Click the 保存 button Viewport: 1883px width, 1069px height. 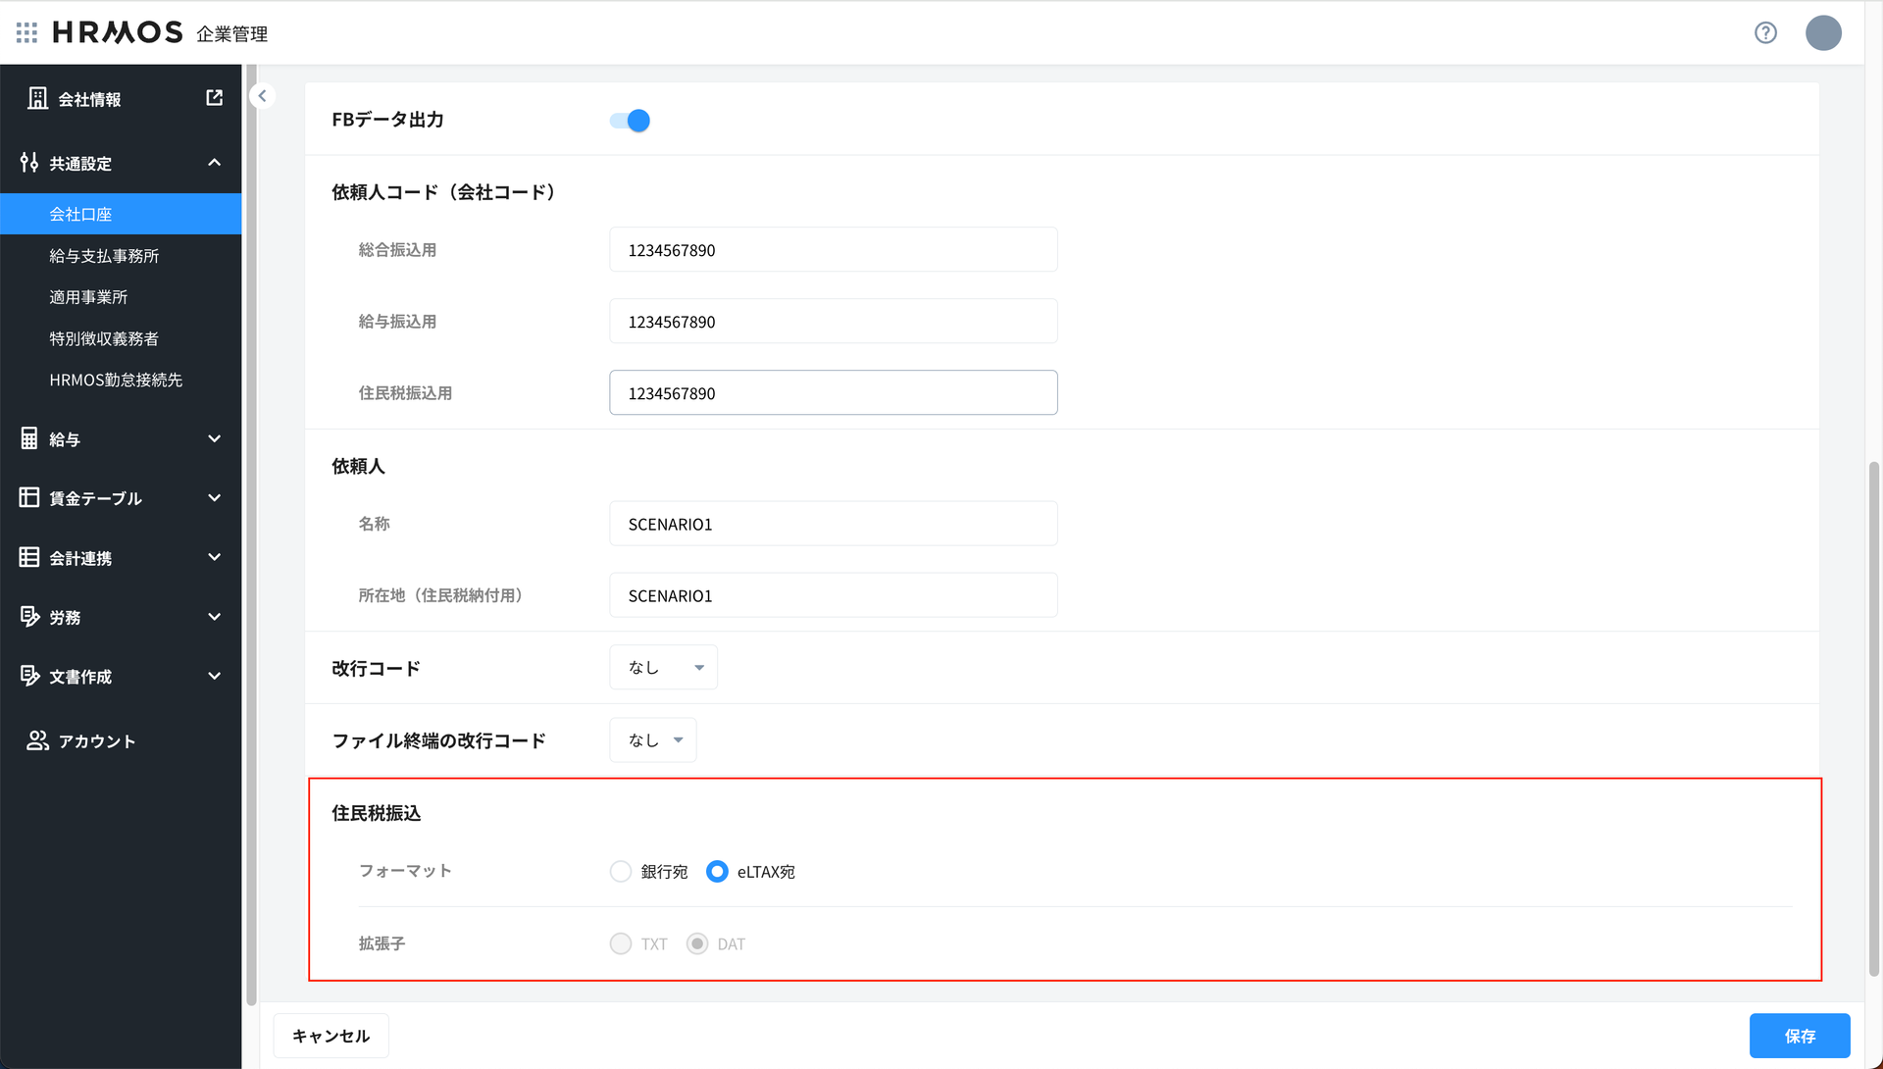coord(1799,1036)
